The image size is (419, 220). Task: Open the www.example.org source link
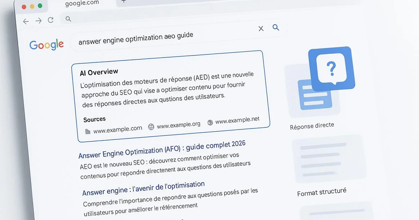[178, 125]
